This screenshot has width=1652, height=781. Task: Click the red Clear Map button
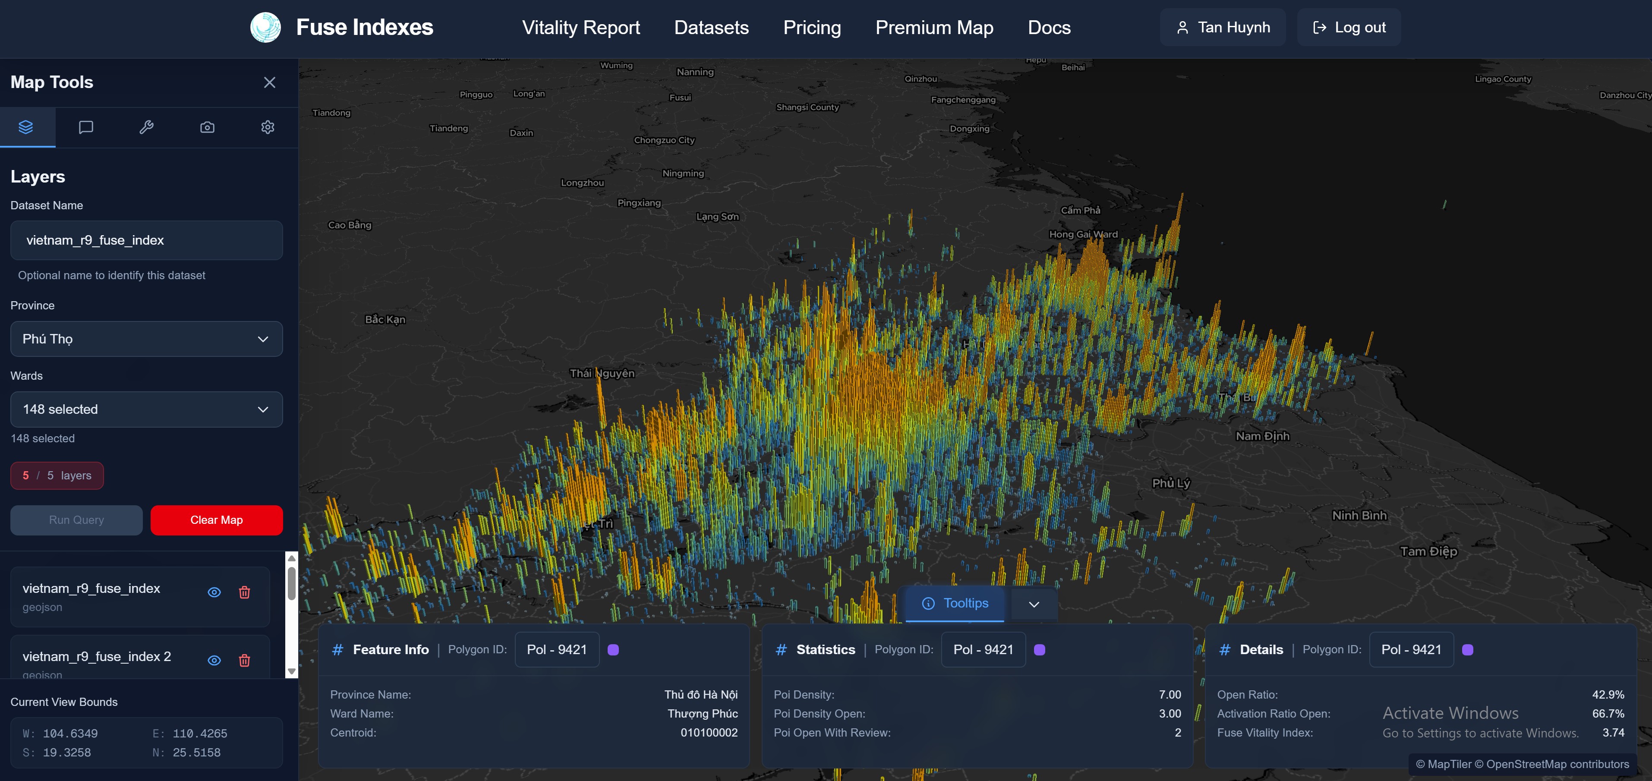(216, 520)
